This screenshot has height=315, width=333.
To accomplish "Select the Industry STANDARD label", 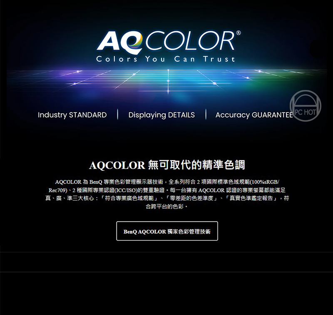I will [72, 115].
